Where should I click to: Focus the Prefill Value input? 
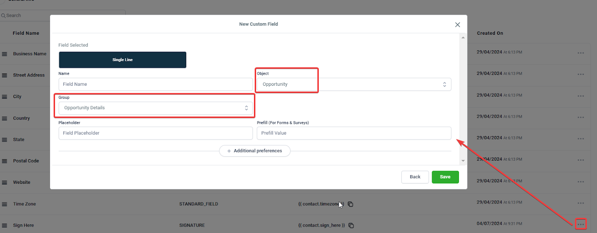point(354,133)
